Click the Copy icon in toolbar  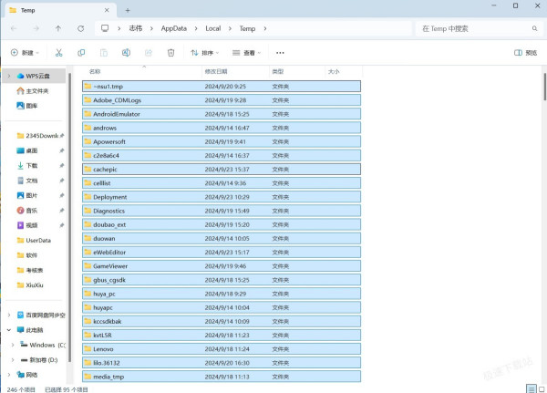point(81,53)
